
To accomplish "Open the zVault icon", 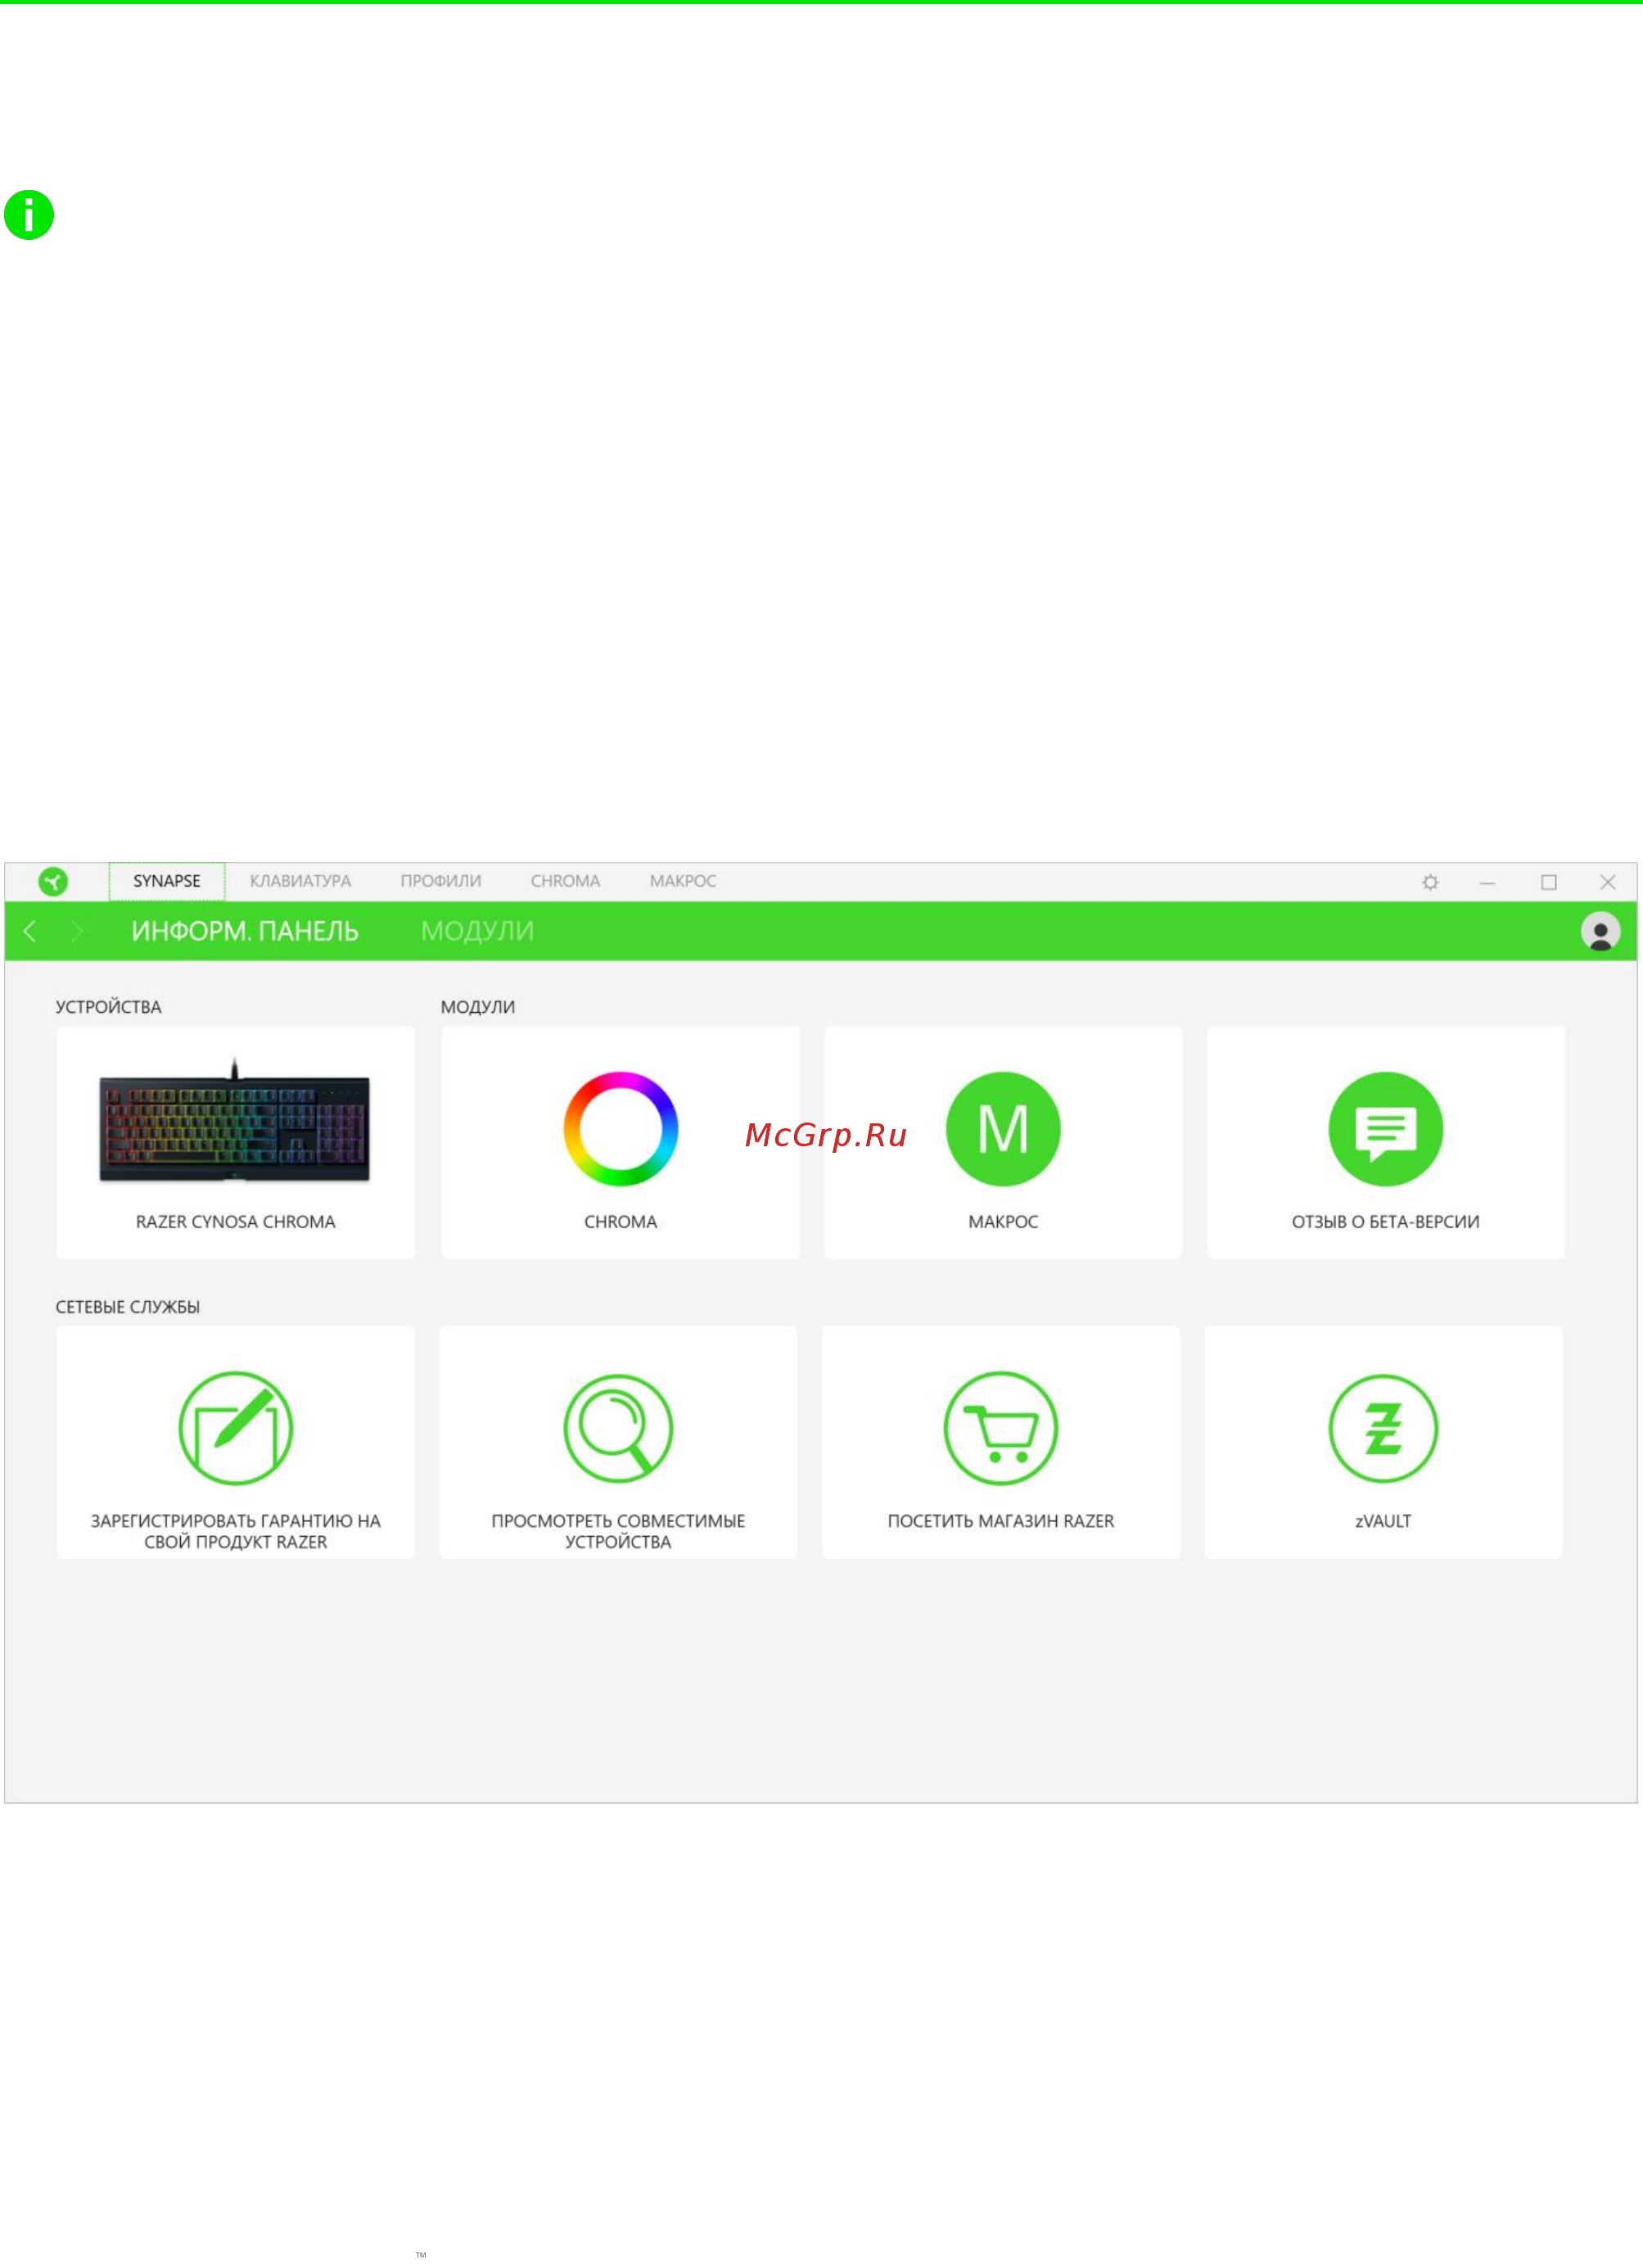I will coord(1383,1428).
